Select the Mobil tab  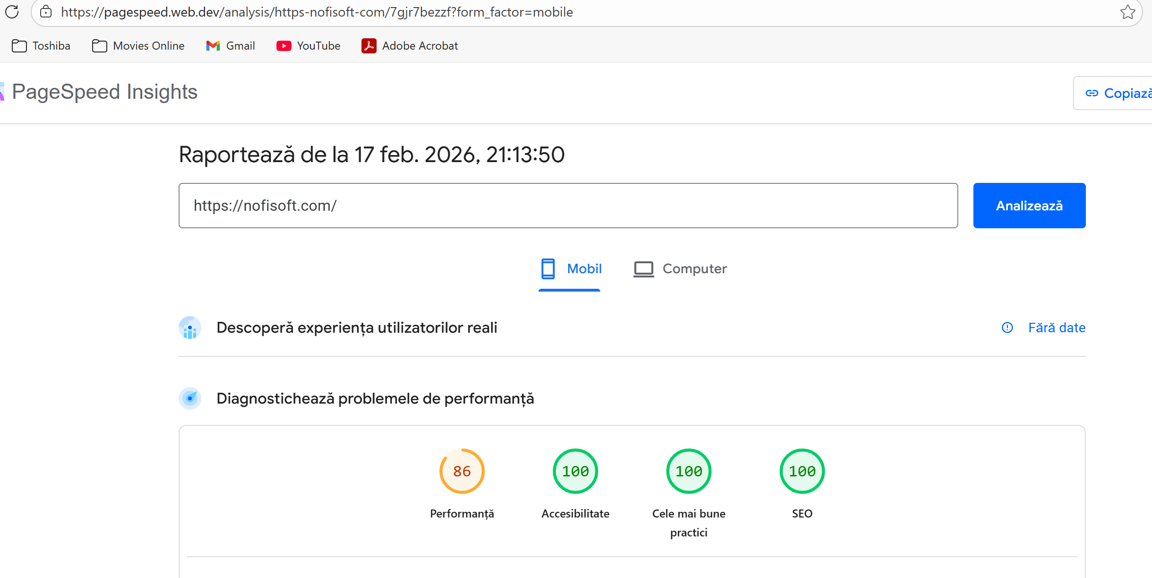(x=571, y=268)
